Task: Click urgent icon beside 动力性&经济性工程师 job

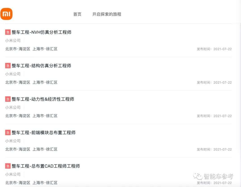Action: [x=8, y=99]
